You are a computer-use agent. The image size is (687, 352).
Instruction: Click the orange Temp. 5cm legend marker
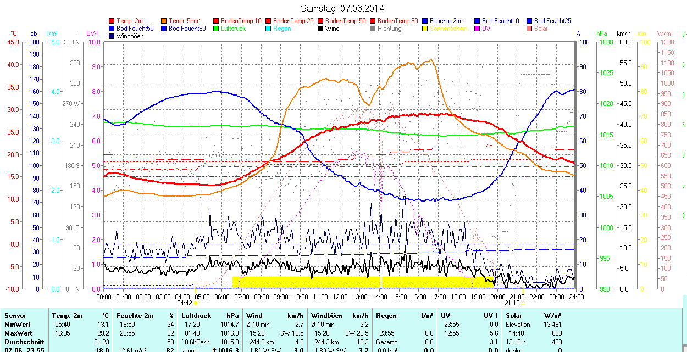coord(164,21)
